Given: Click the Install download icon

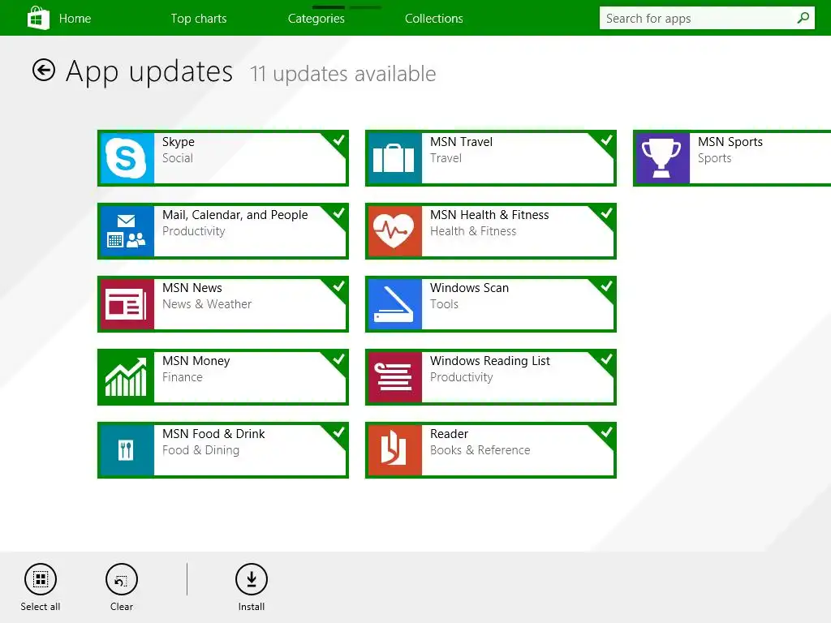Looking at the screenshot, I should pyautogui.click(x=252, y=579).
